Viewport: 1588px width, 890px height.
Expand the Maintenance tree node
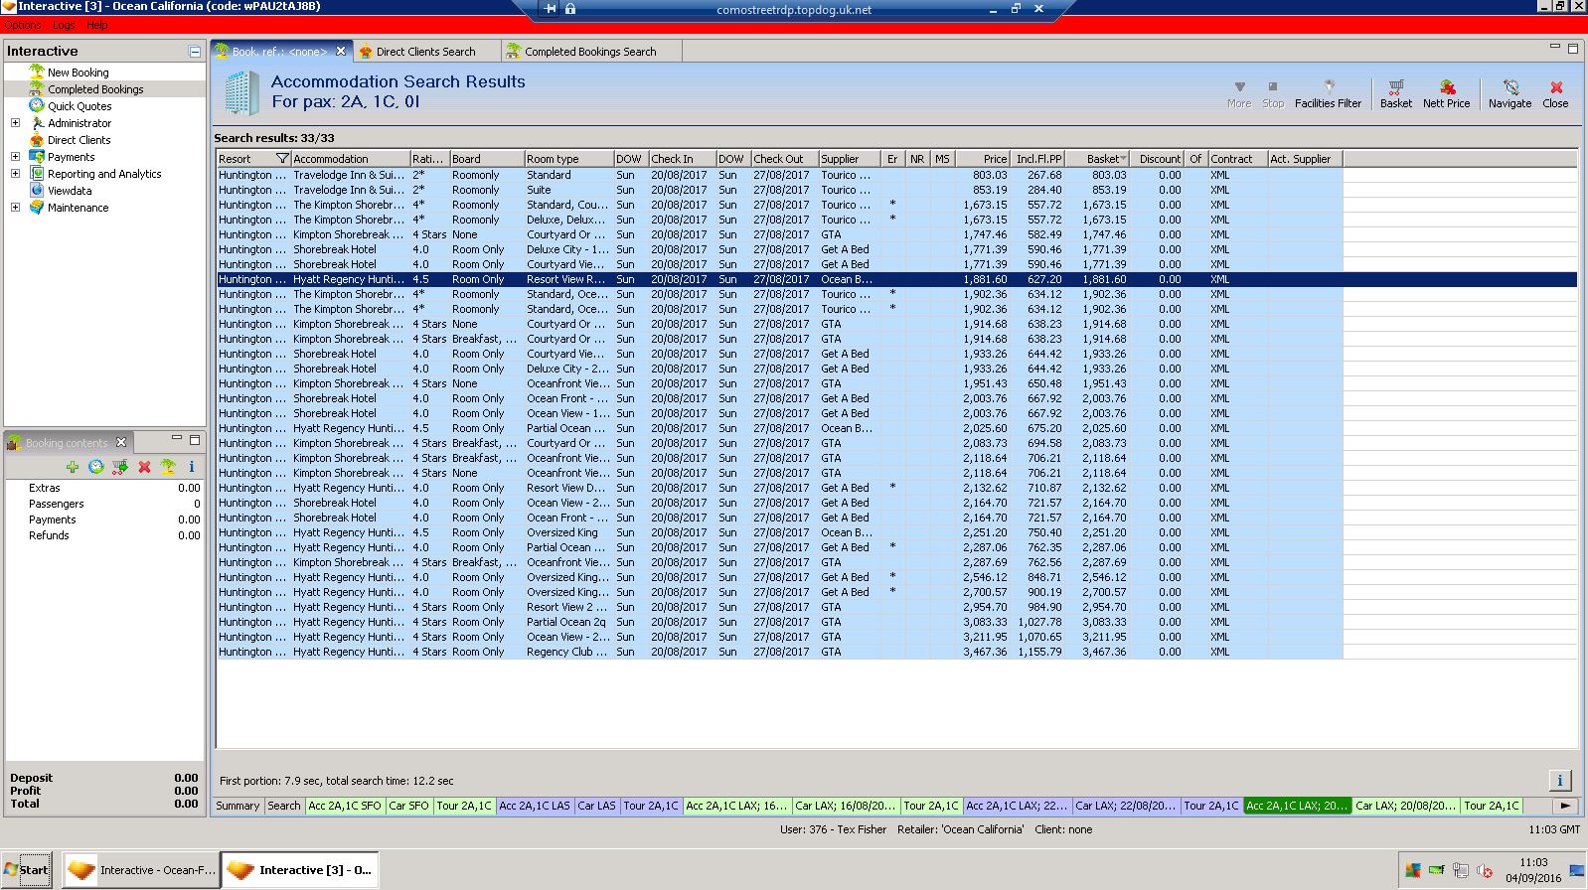[15, 208]
